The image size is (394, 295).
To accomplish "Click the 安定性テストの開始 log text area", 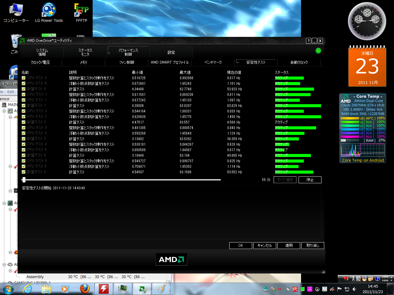I will pos(171,212).
